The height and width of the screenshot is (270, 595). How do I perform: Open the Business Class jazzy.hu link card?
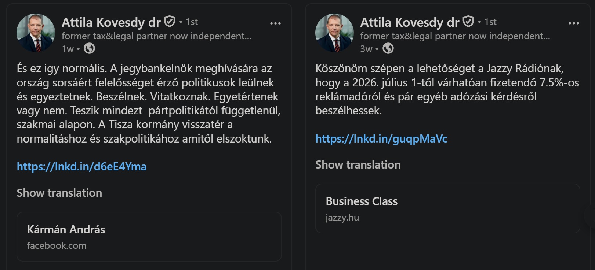coord(447,208)
